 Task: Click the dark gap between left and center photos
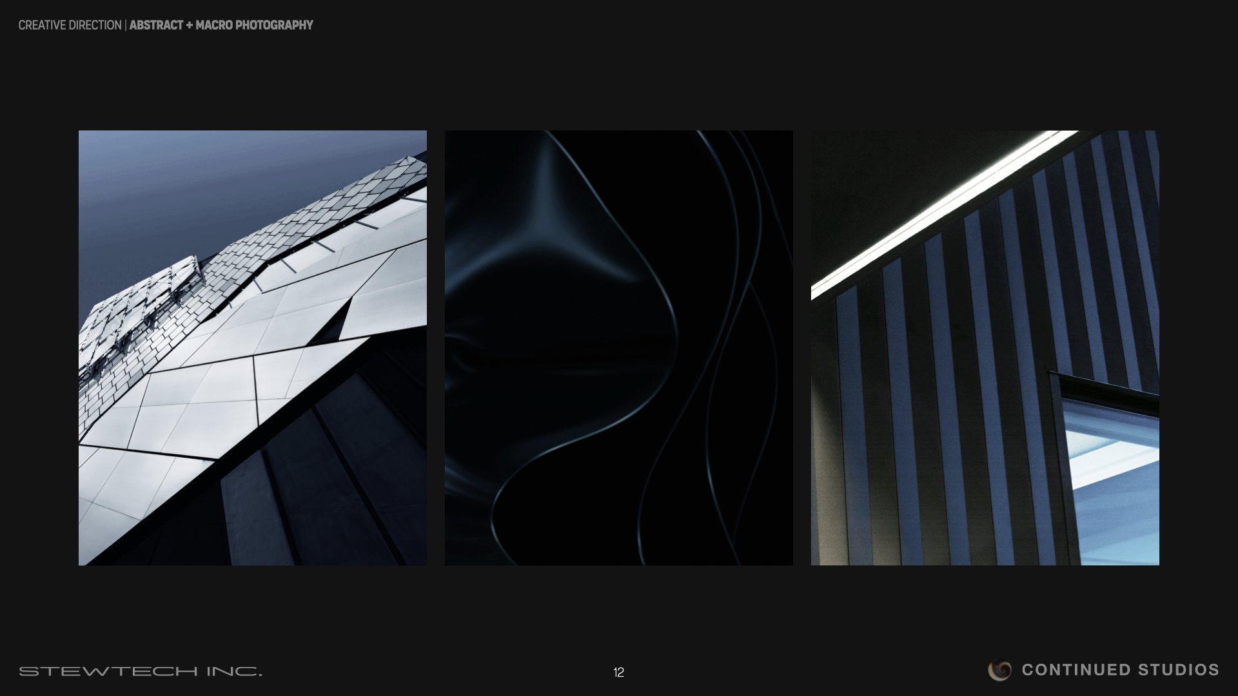pyautogui.click(x=436, y=348)
